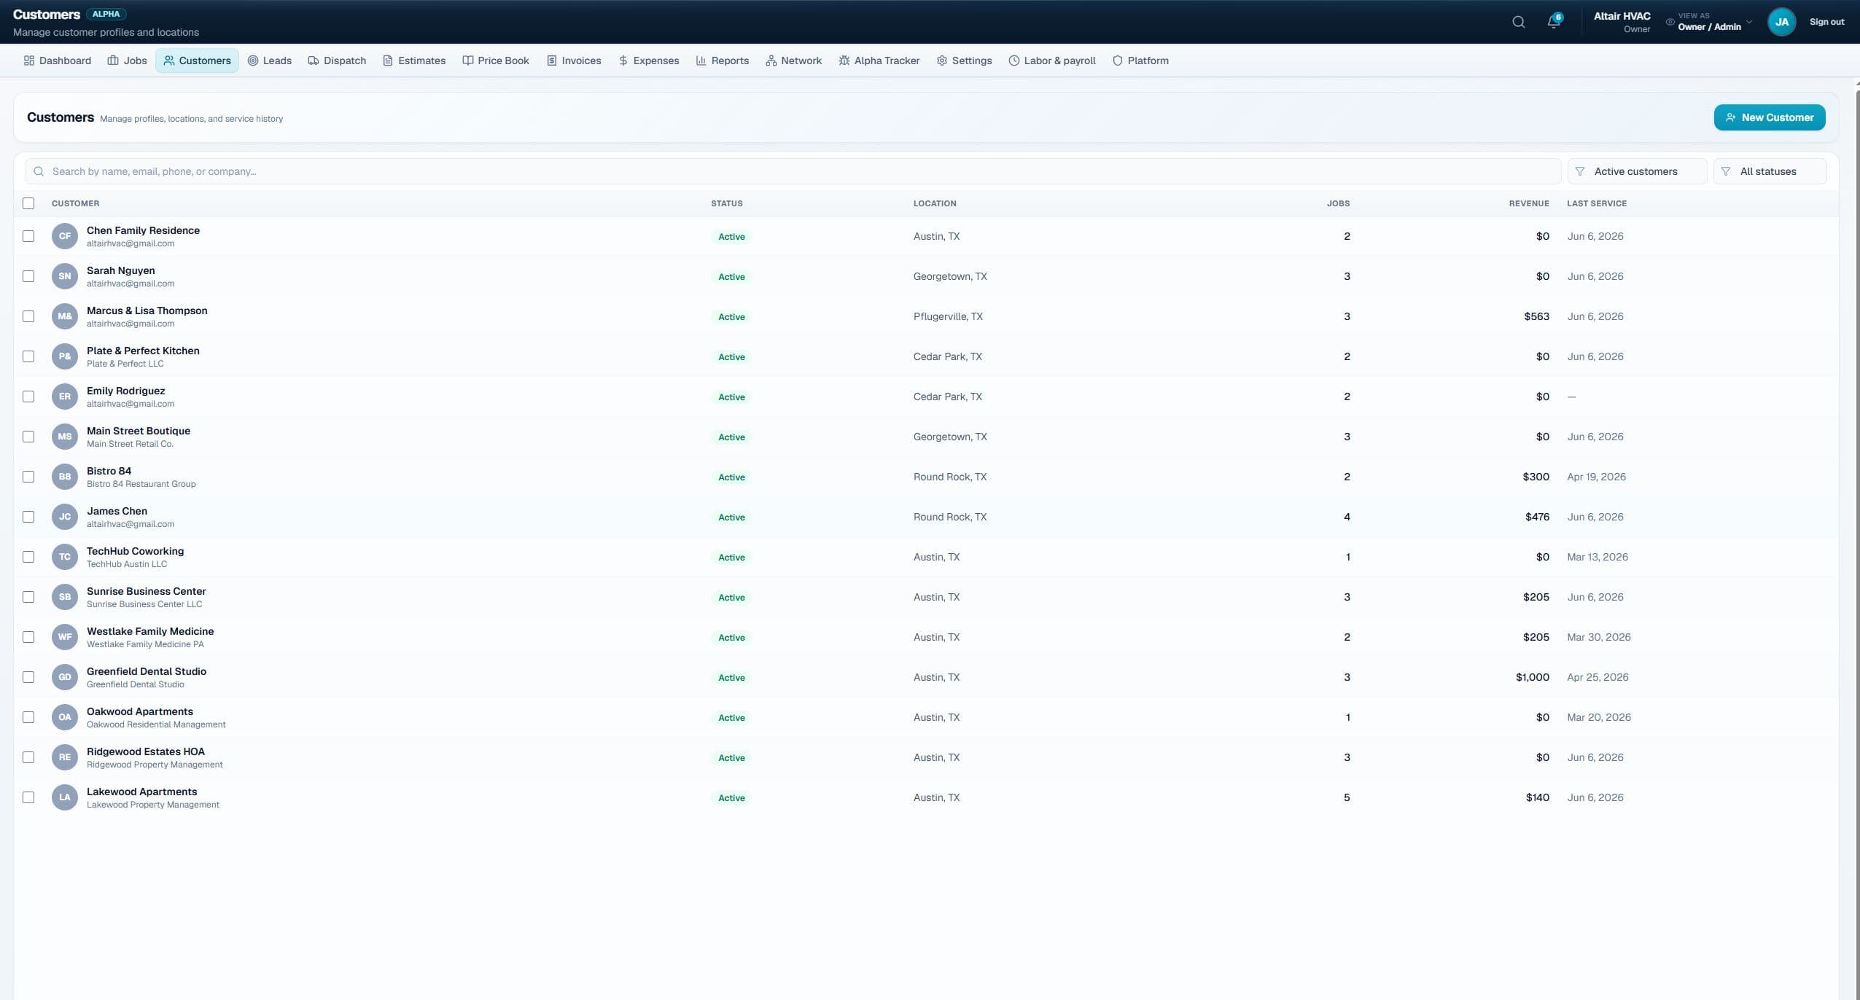Click the Dispatch truck icon
This screenshot has width=1860, height=1000.
click(x=314, y=60)
